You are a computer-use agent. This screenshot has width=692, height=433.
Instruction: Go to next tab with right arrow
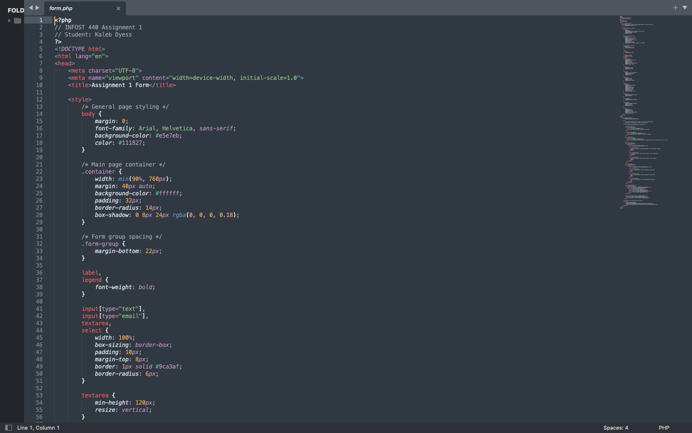click(x=37, y=8)
